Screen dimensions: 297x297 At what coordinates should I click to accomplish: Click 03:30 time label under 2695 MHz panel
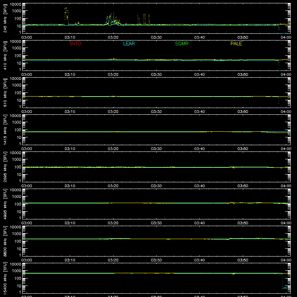(x=156, y=186)
